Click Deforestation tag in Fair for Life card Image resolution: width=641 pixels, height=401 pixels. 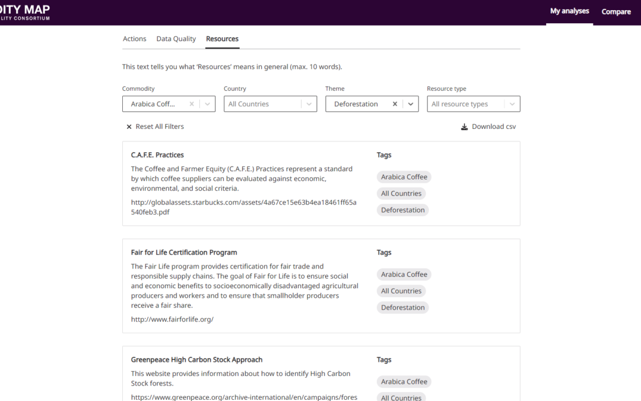[x=402, y=307]
